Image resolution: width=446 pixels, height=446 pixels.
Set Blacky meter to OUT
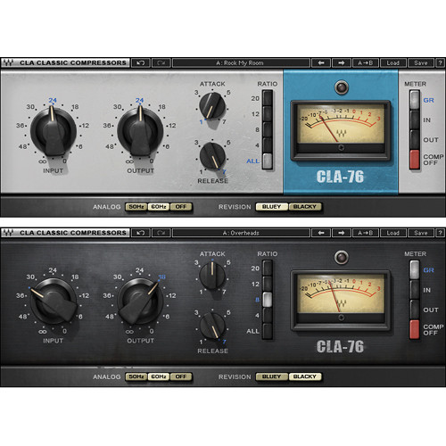pos(415,310)
